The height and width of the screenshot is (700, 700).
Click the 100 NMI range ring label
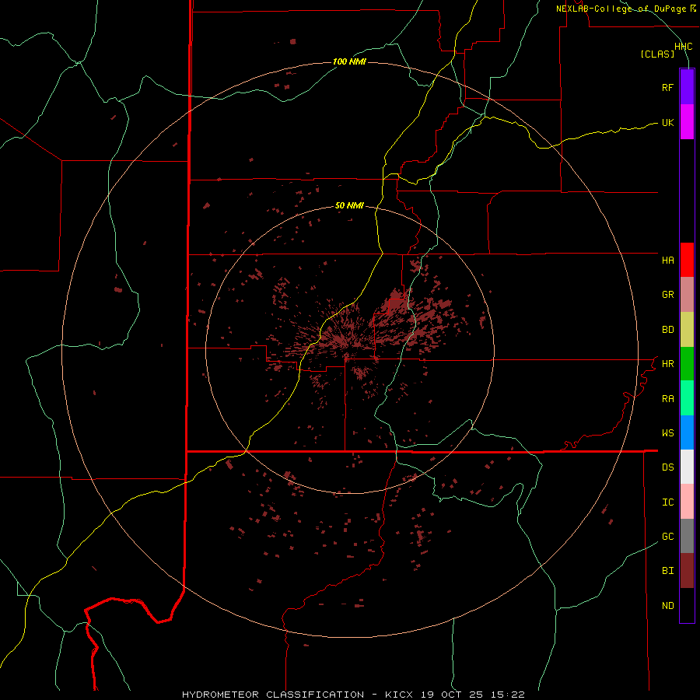click(349, 61)
